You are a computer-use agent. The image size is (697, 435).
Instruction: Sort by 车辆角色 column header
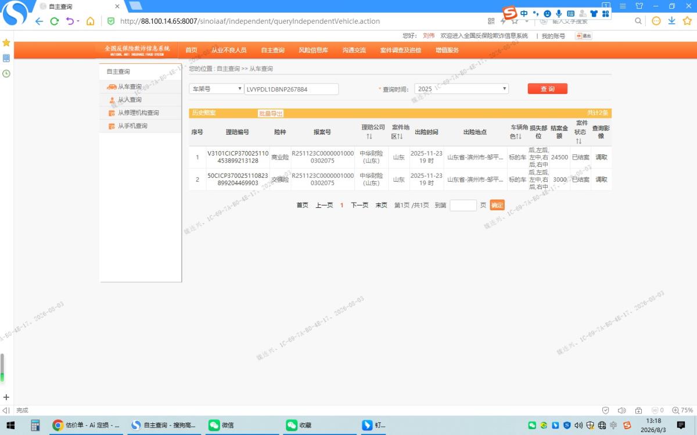520,132
